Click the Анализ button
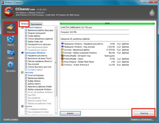159x123 pixels. (x=70, y=113)
